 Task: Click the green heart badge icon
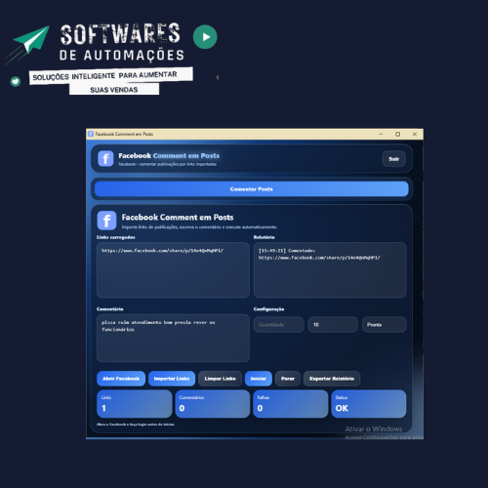click(16, 81)
